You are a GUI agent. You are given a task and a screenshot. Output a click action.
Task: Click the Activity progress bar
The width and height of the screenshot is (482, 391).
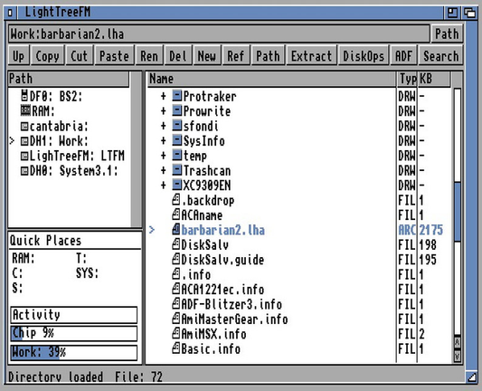click(73, 315)
